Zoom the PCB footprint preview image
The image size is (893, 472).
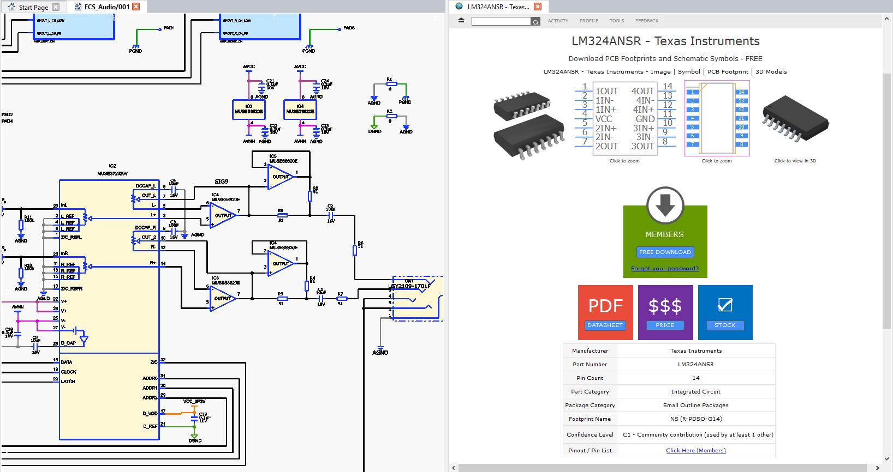tap(717, 118)
